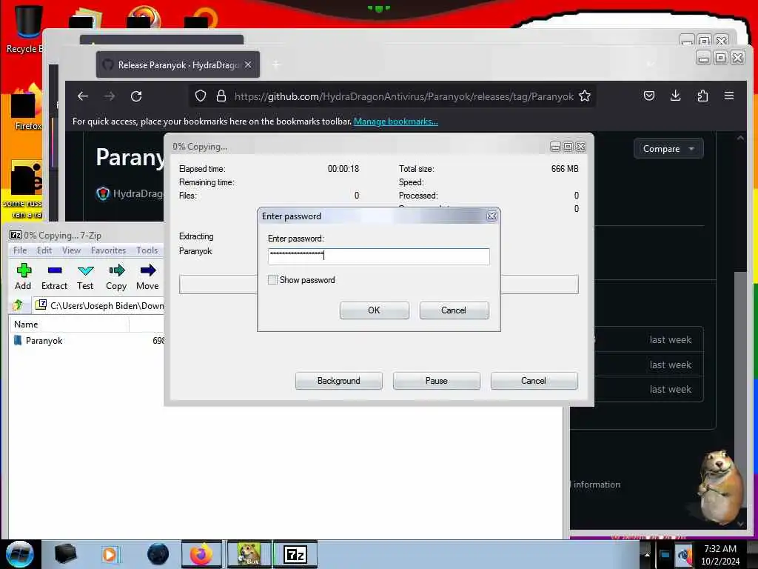Viewport: 758px width, 569px height.
Task: Open the Edit menu in 7-Zip
Action: [x=44, y=250]
